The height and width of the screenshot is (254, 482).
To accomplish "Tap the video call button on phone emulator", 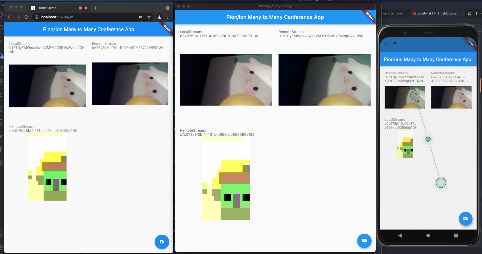I will coord(465,219).
